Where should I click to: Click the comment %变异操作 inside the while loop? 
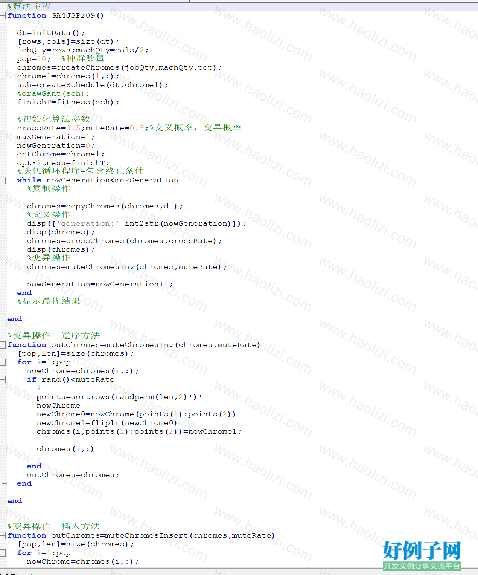[x=49, y=258]
